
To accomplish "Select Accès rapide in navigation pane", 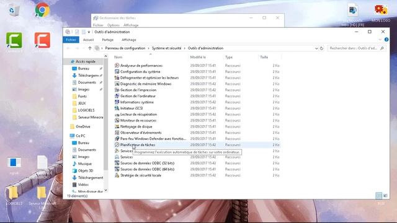I will pos(86,61).
